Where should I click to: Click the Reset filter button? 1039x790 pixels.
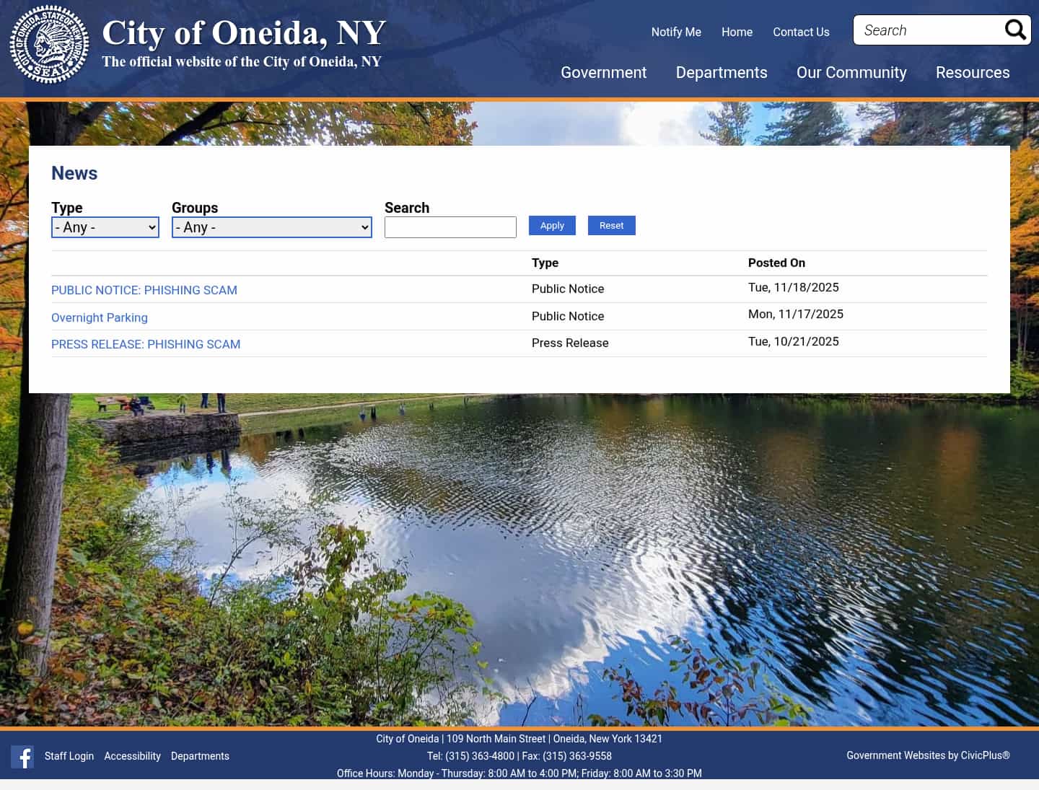click(611, 225)
